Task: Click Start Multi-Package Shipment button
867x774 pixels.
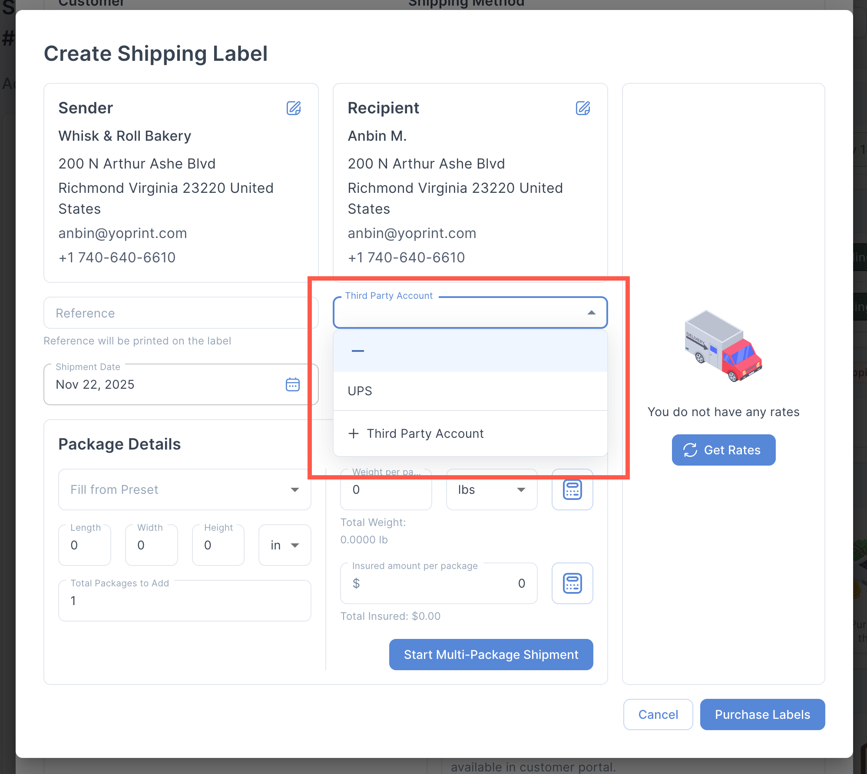Action: tap(491, 655)
